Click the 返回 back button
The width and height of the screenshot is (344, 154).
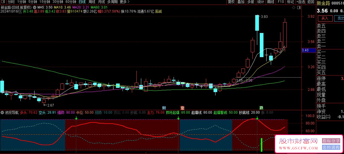311,2
